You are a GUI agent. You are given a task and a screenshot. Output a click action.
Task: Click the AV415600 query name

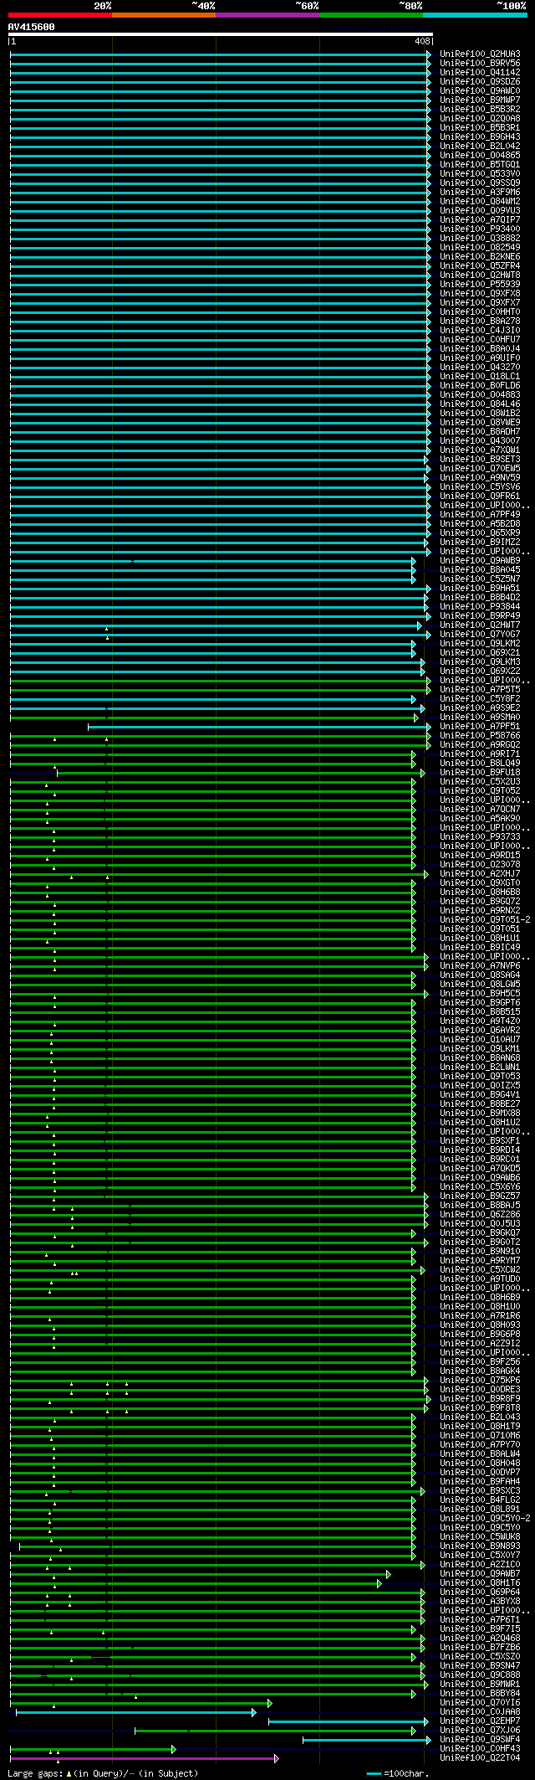[x=32, y=27]
